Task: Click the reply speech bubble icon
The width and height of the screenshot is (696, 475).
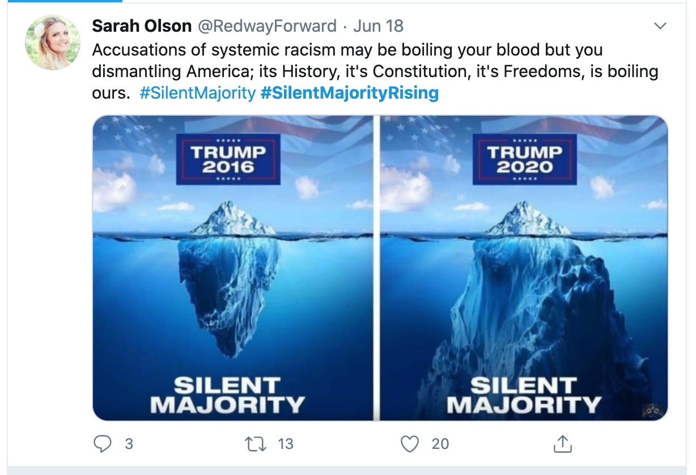Action: (x=102, y=444)
